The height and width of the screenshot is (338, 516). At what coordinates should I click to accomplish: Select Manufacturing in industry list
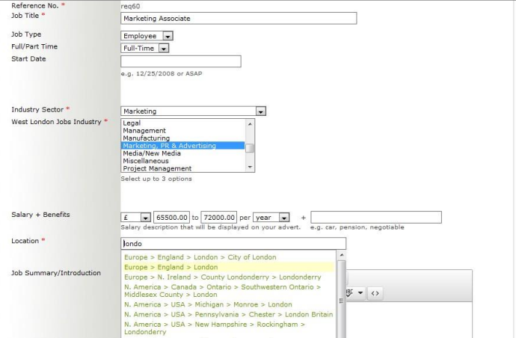(183, 138)
